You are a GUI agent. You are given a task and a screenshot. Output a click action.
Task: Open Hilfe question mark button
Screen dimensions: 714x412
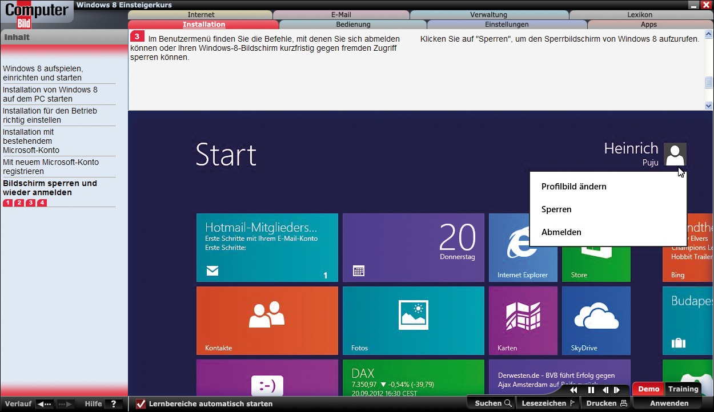coord(113,404)
